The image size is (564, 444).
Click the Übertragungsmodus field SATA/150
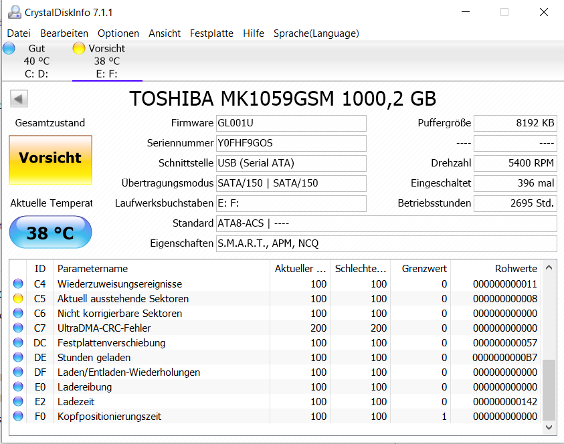tap(291, 183)
